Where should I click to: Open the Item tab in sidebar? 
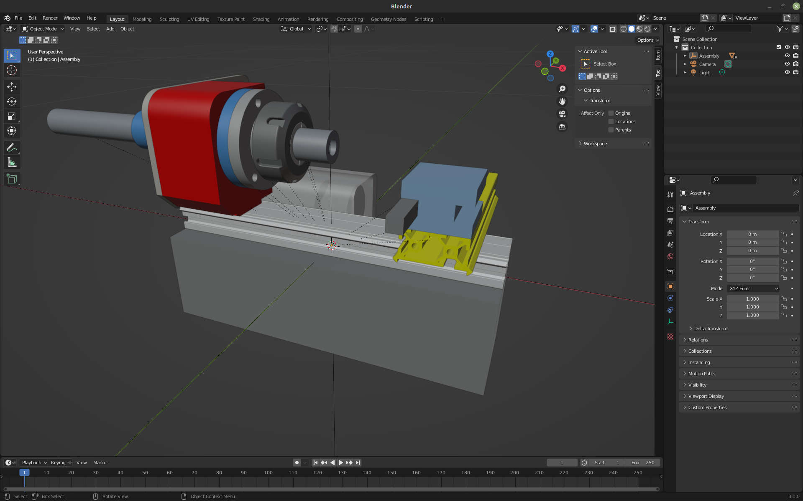(x=658, y=55)
